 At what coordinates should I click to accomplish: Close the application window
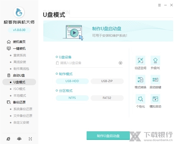click(x=171, y=5)
